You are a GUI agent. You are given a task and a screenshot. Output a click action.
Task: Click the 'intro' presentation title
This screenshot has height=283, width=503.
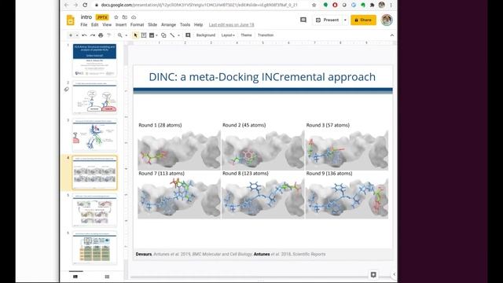click(86, 17)
